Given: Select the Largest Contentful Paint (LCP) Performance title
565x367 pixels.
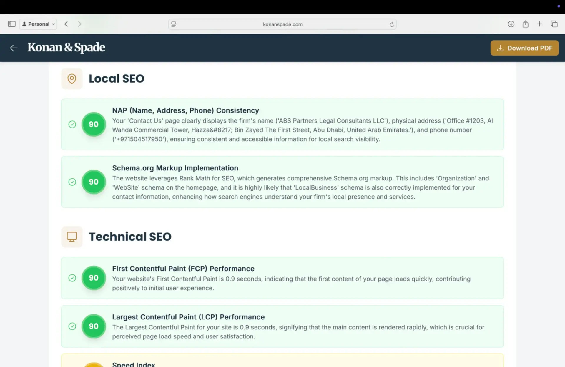Looking at the screenshot, I should (x=188, y=317).
